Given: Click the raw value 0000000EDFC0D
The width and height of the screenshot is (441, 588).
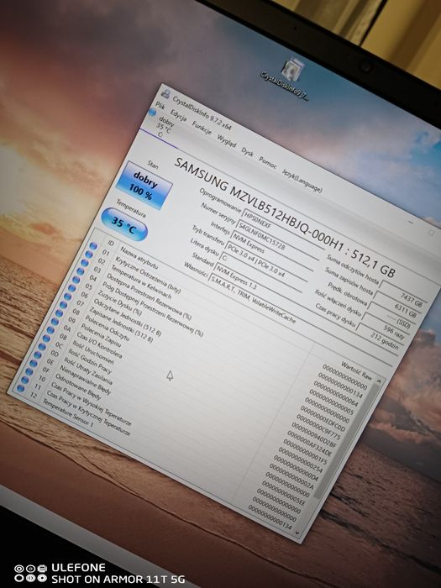Looking at the screenshot, I should click(323, 419).
